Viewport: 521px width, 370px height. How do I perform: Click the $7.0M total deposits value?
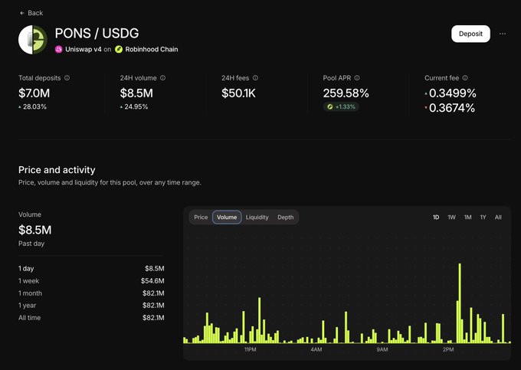[34, 93]
